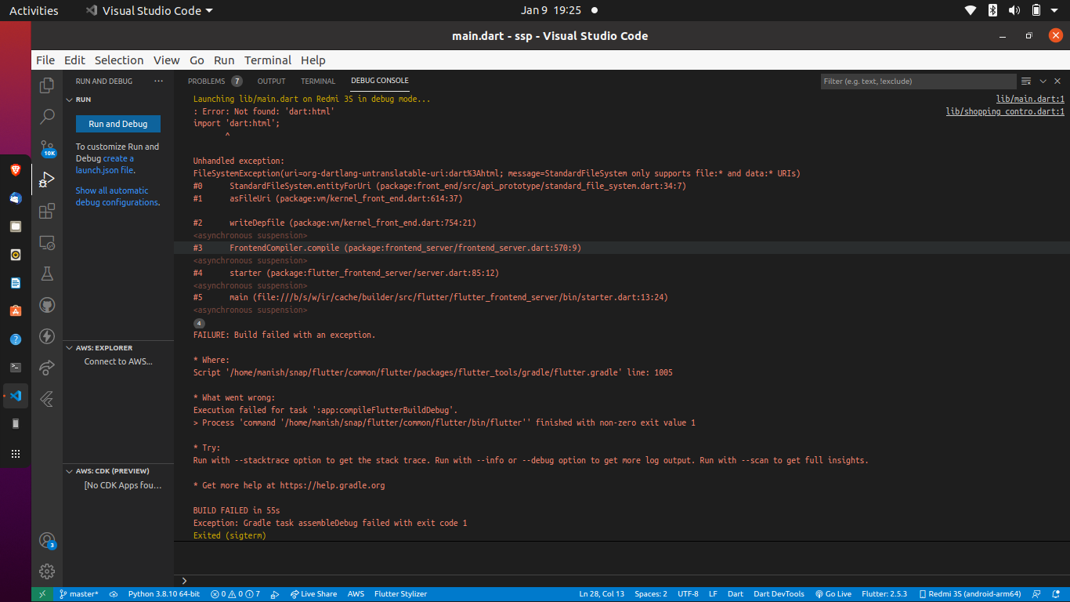This screenshot has width=1070, height=602.
Task: Open the Extensions view
Action: 47,211
